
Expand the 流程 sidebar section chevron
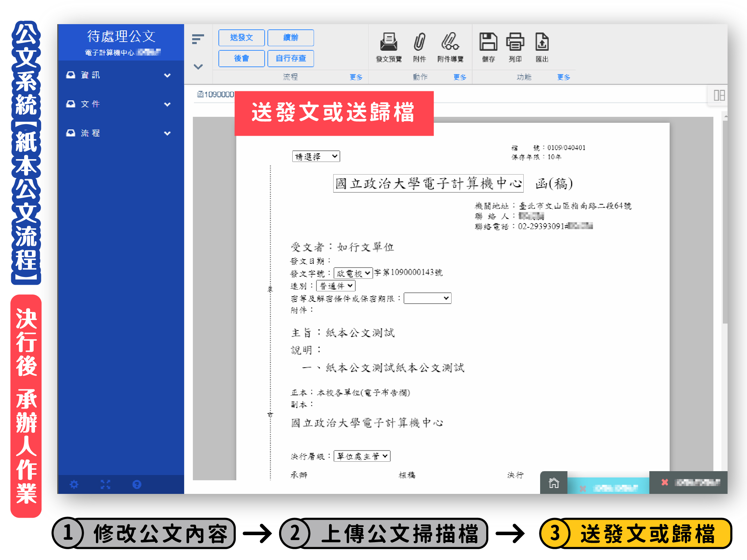(167, 133)
